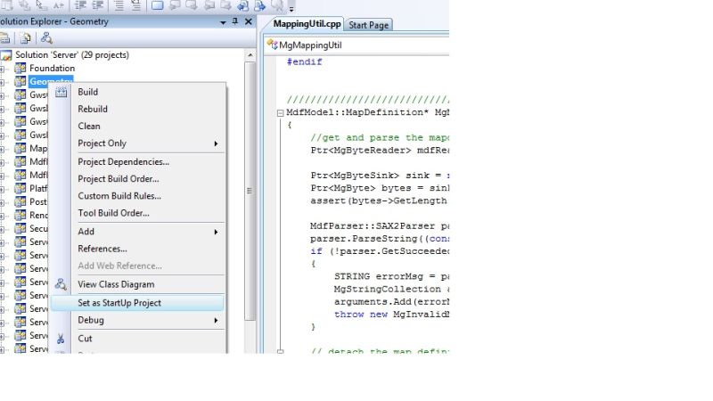The width and height of the screenshot is (713, 401).
Task: Collapse the MdfModel::MapDefinition function outline
Action: (x=281, y=113)
